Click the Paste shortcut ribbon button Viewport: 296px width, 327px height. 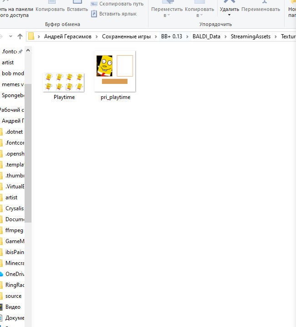(114, 14)
